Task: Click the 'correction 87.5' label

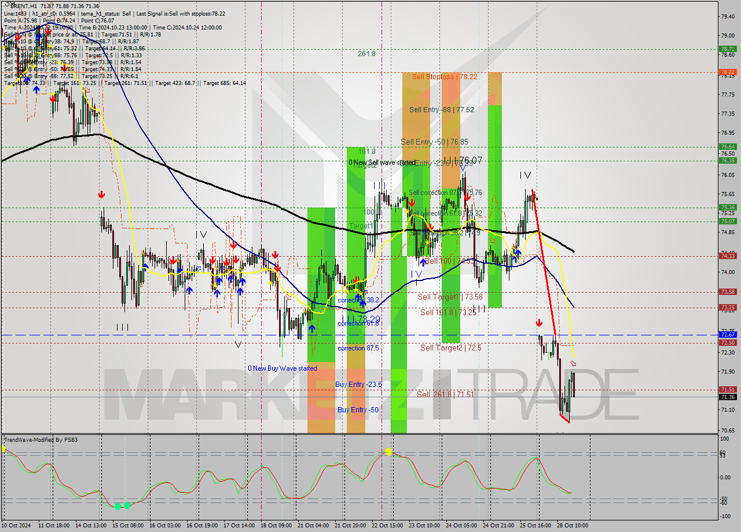Action: point(358,348)
